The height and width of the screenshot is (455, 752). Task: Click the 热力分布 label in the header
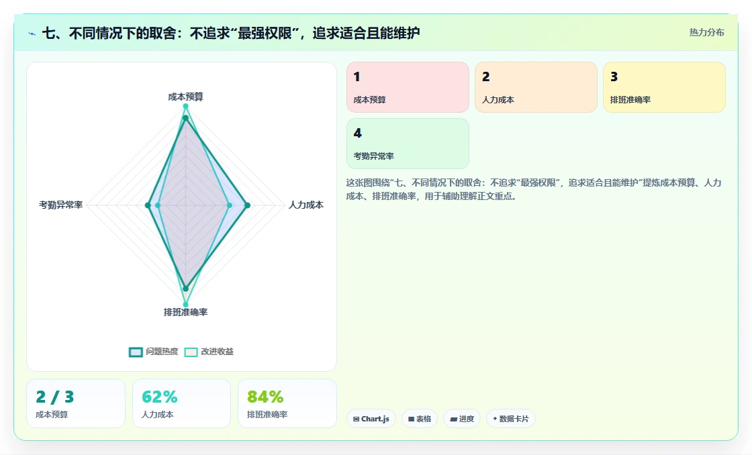pos(706,33)
